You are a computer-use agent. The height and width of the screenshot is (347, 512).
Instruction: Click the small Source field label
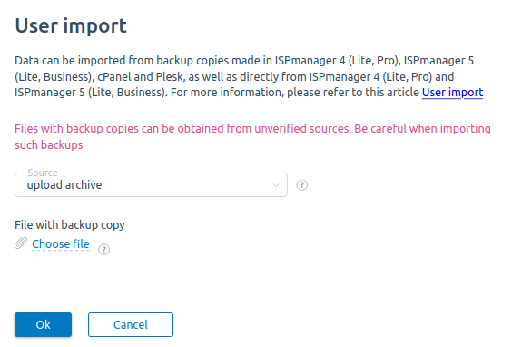pos(43,173)
